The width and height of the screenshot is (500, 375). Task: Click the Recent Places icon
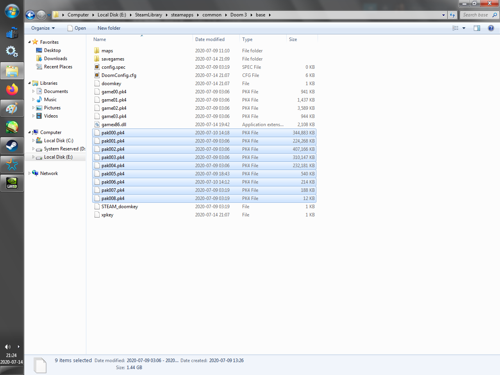[39, 67]
